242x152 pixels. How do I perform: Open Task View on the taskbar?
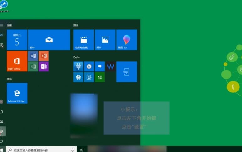(82, 150)
